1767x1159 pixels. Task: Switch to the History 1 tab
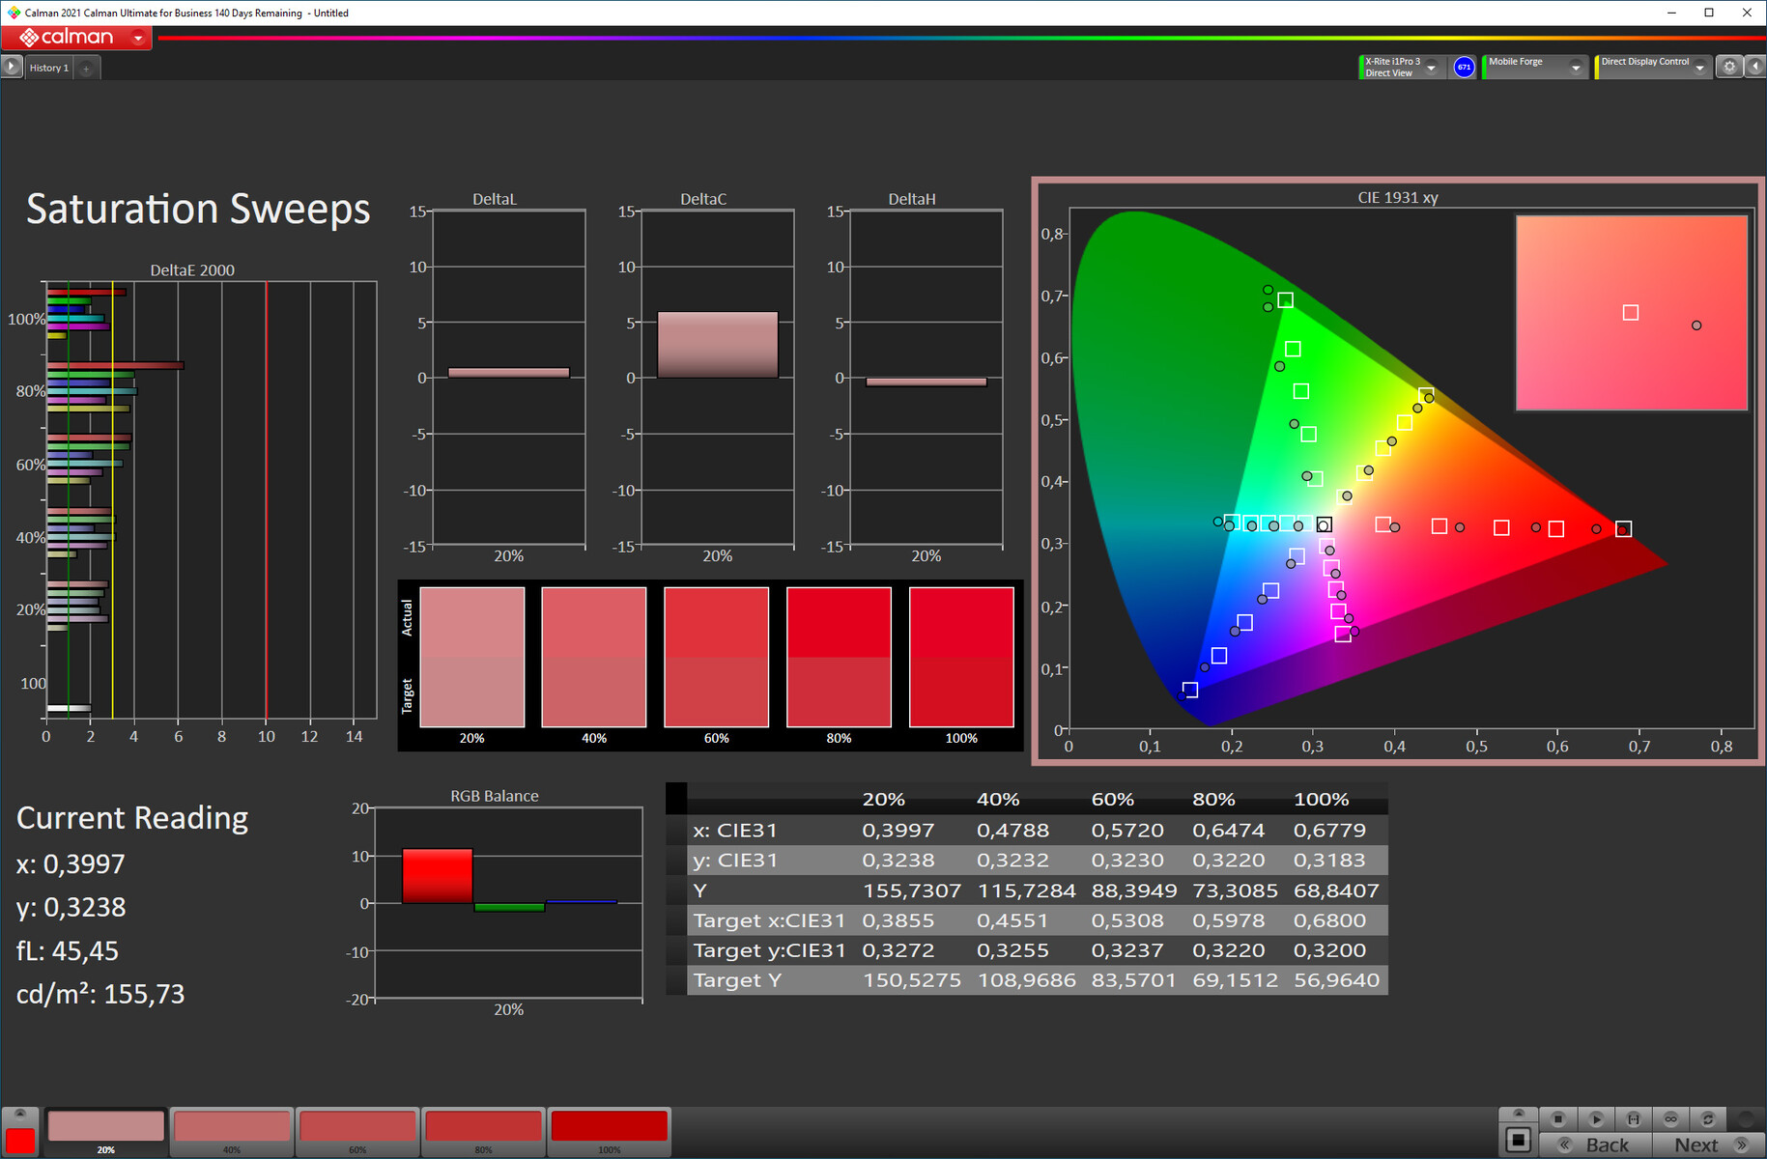[48, 68]
